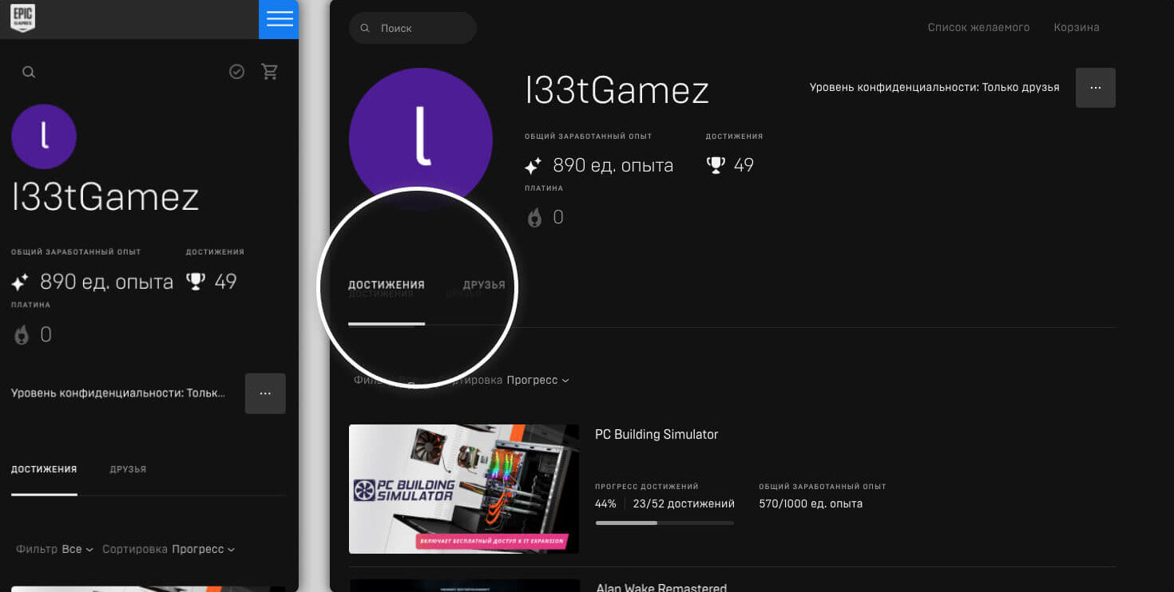The width and height of the screenshot is (1174, 592).
Task: Click the PC Building Simulator achievement progress bar
Action: 664,523
